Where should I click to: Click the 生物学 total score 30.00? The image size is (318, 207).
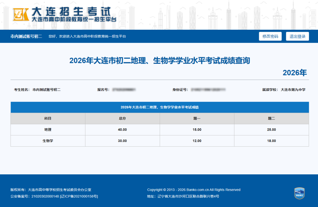(x=122, y=141)
